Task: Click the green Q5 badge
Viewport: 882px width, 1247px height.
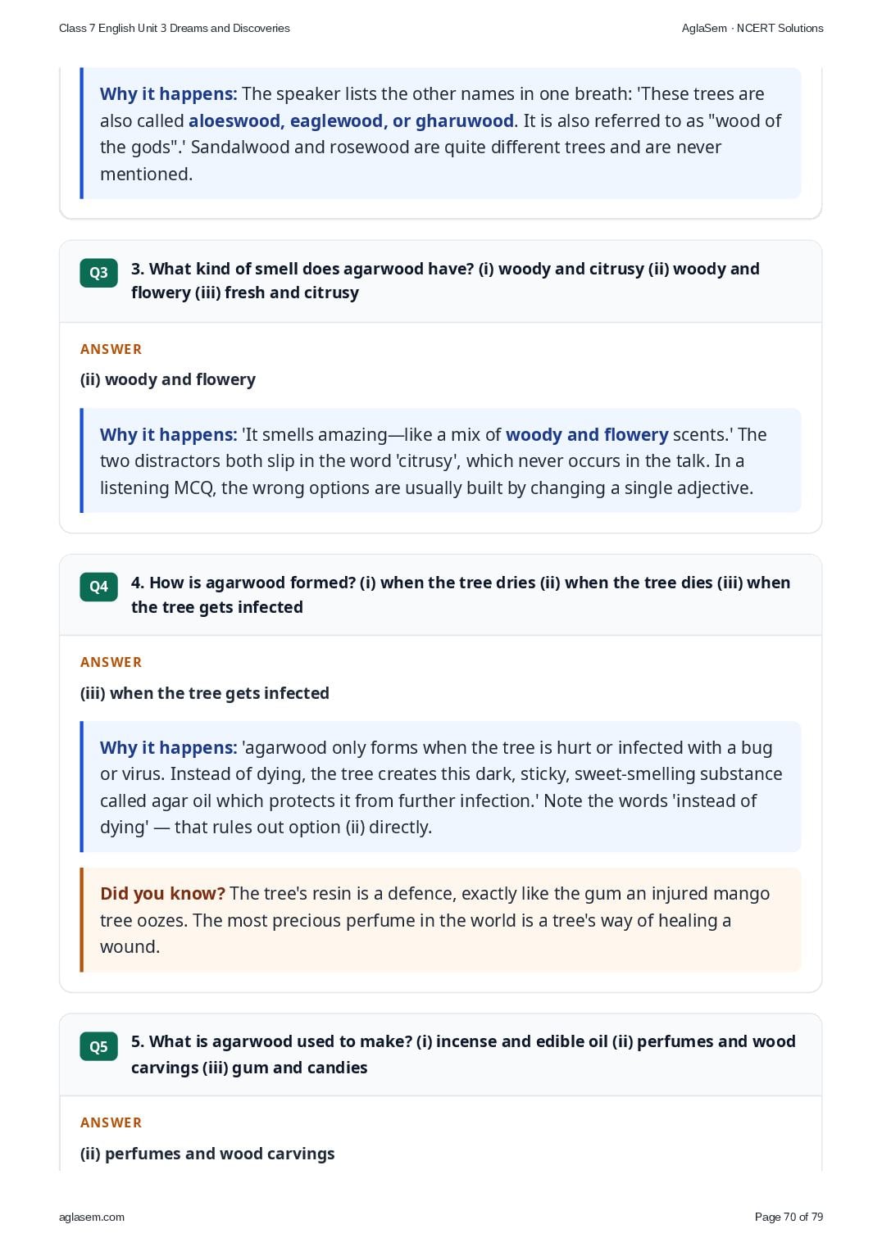Action: 98,1046
